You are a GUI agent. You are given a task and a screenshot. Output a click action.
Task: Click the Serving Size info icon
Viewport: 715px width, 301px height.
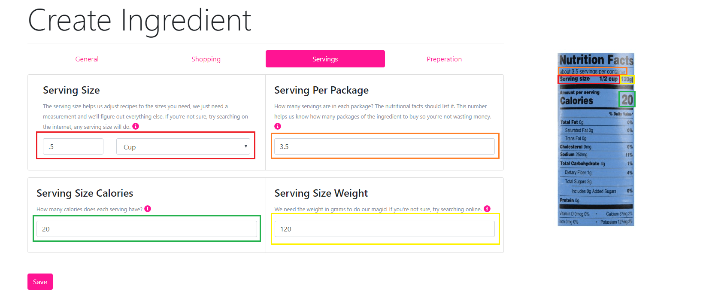(136, 126)
